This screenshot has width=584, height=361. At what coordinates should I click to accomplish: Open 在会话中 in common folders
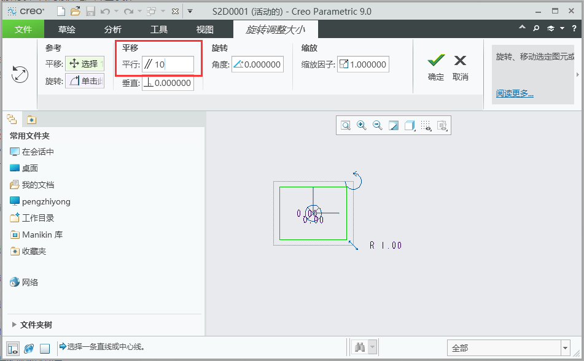point(32,152)
